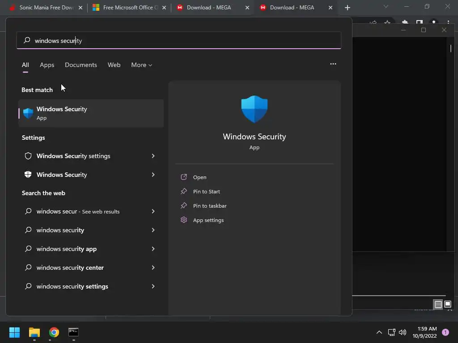Switch to the Apps search filter tab
Screen dimensions: 458x343
(47, 65)
